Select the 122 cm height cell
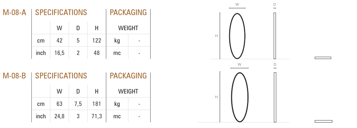Image resolution: width=357 pixels, height=128 pixels. click(96, 41)
